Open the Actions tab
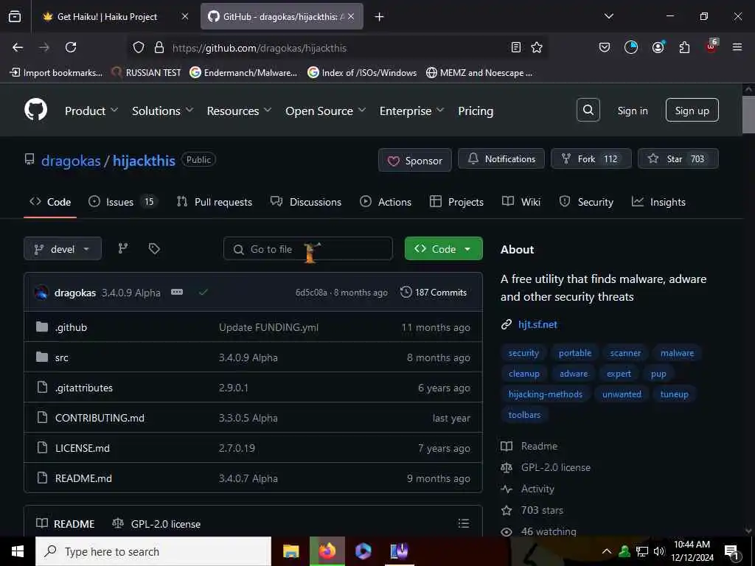 point(385,202)
